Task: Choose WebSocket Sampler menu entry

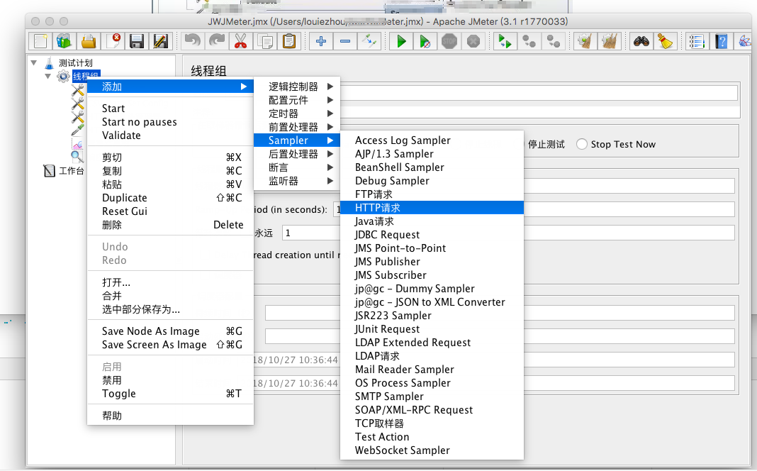Action: 432,450
